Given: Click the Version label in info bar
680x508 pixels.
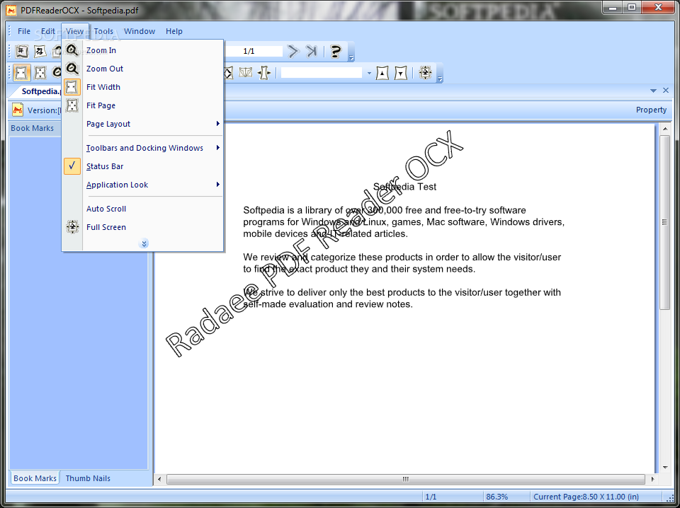Looking at the screenshot, I should click(42, 110).
